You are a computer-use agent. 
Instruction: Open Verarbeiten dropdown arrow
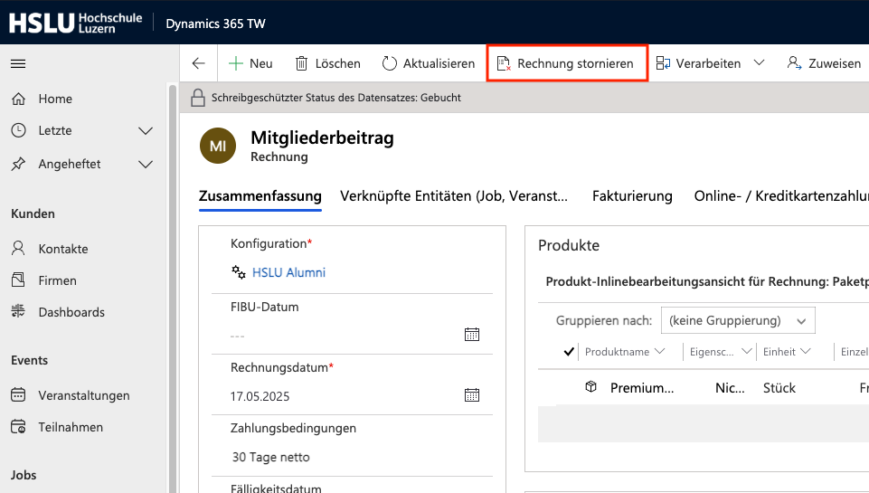point(759,63)
